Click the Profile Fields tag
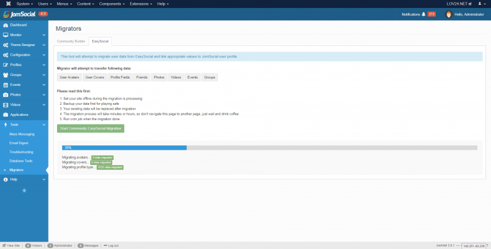 click(120, 77)
